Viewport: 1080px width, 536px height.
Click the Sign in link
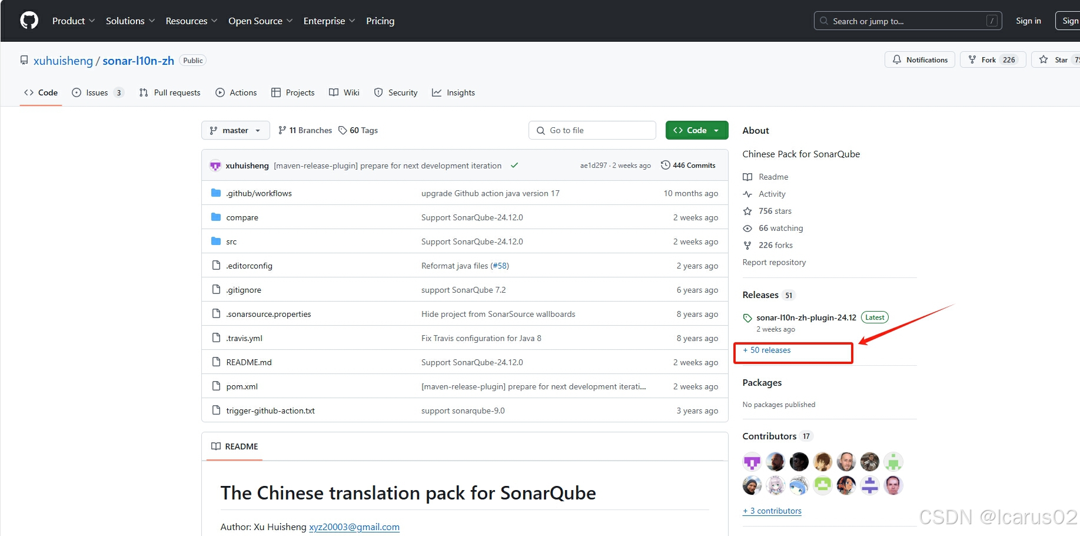(1028, 21)
